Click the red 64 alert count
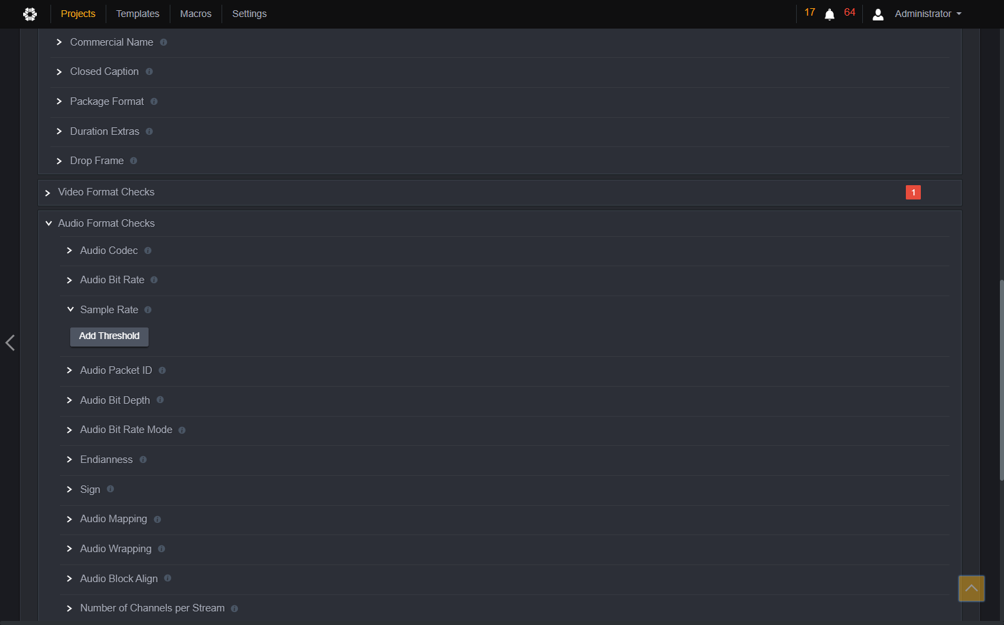The image size is (1004, 625). click(x=849, y=12)
